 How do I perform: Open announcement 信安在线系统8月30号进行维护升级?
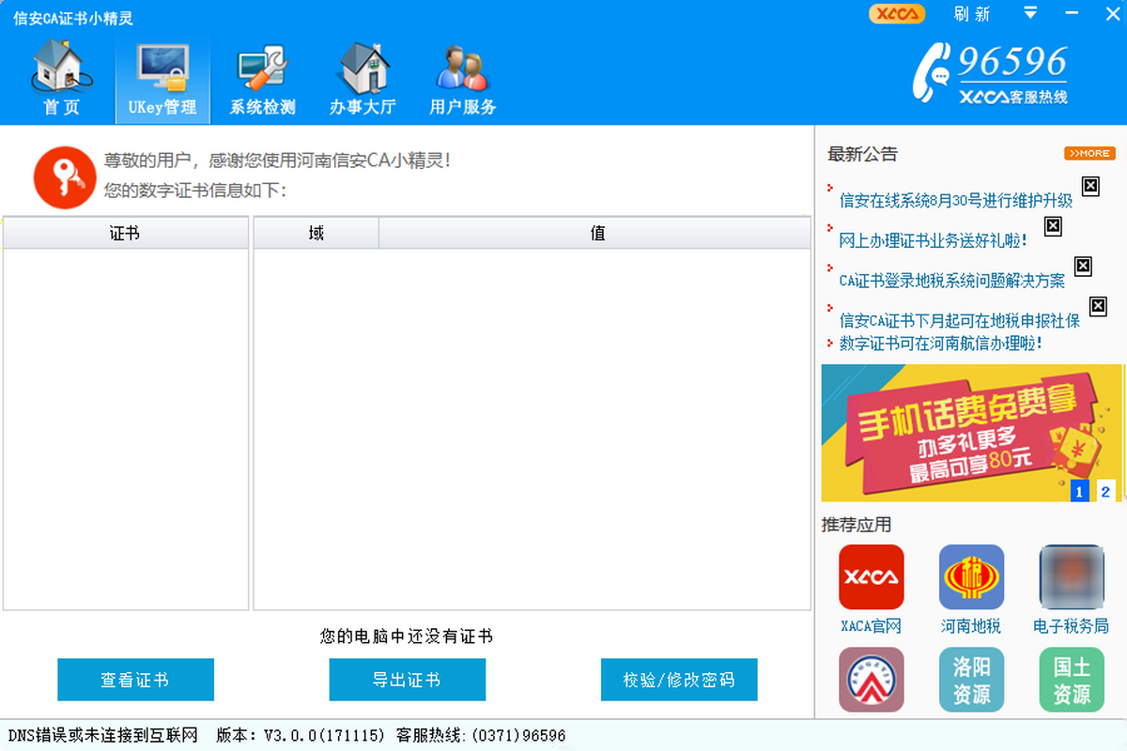[x=955, y=200]
